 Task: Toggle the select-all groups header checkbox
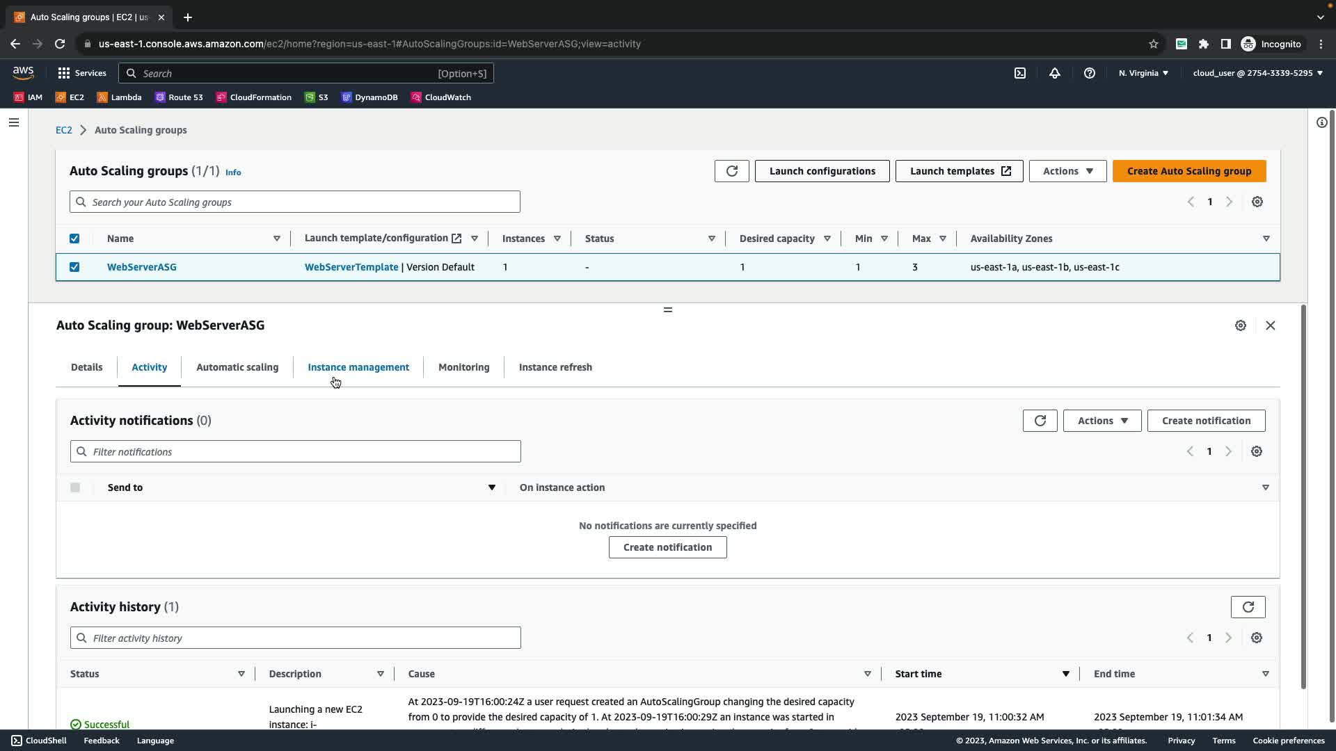point(74,239)
